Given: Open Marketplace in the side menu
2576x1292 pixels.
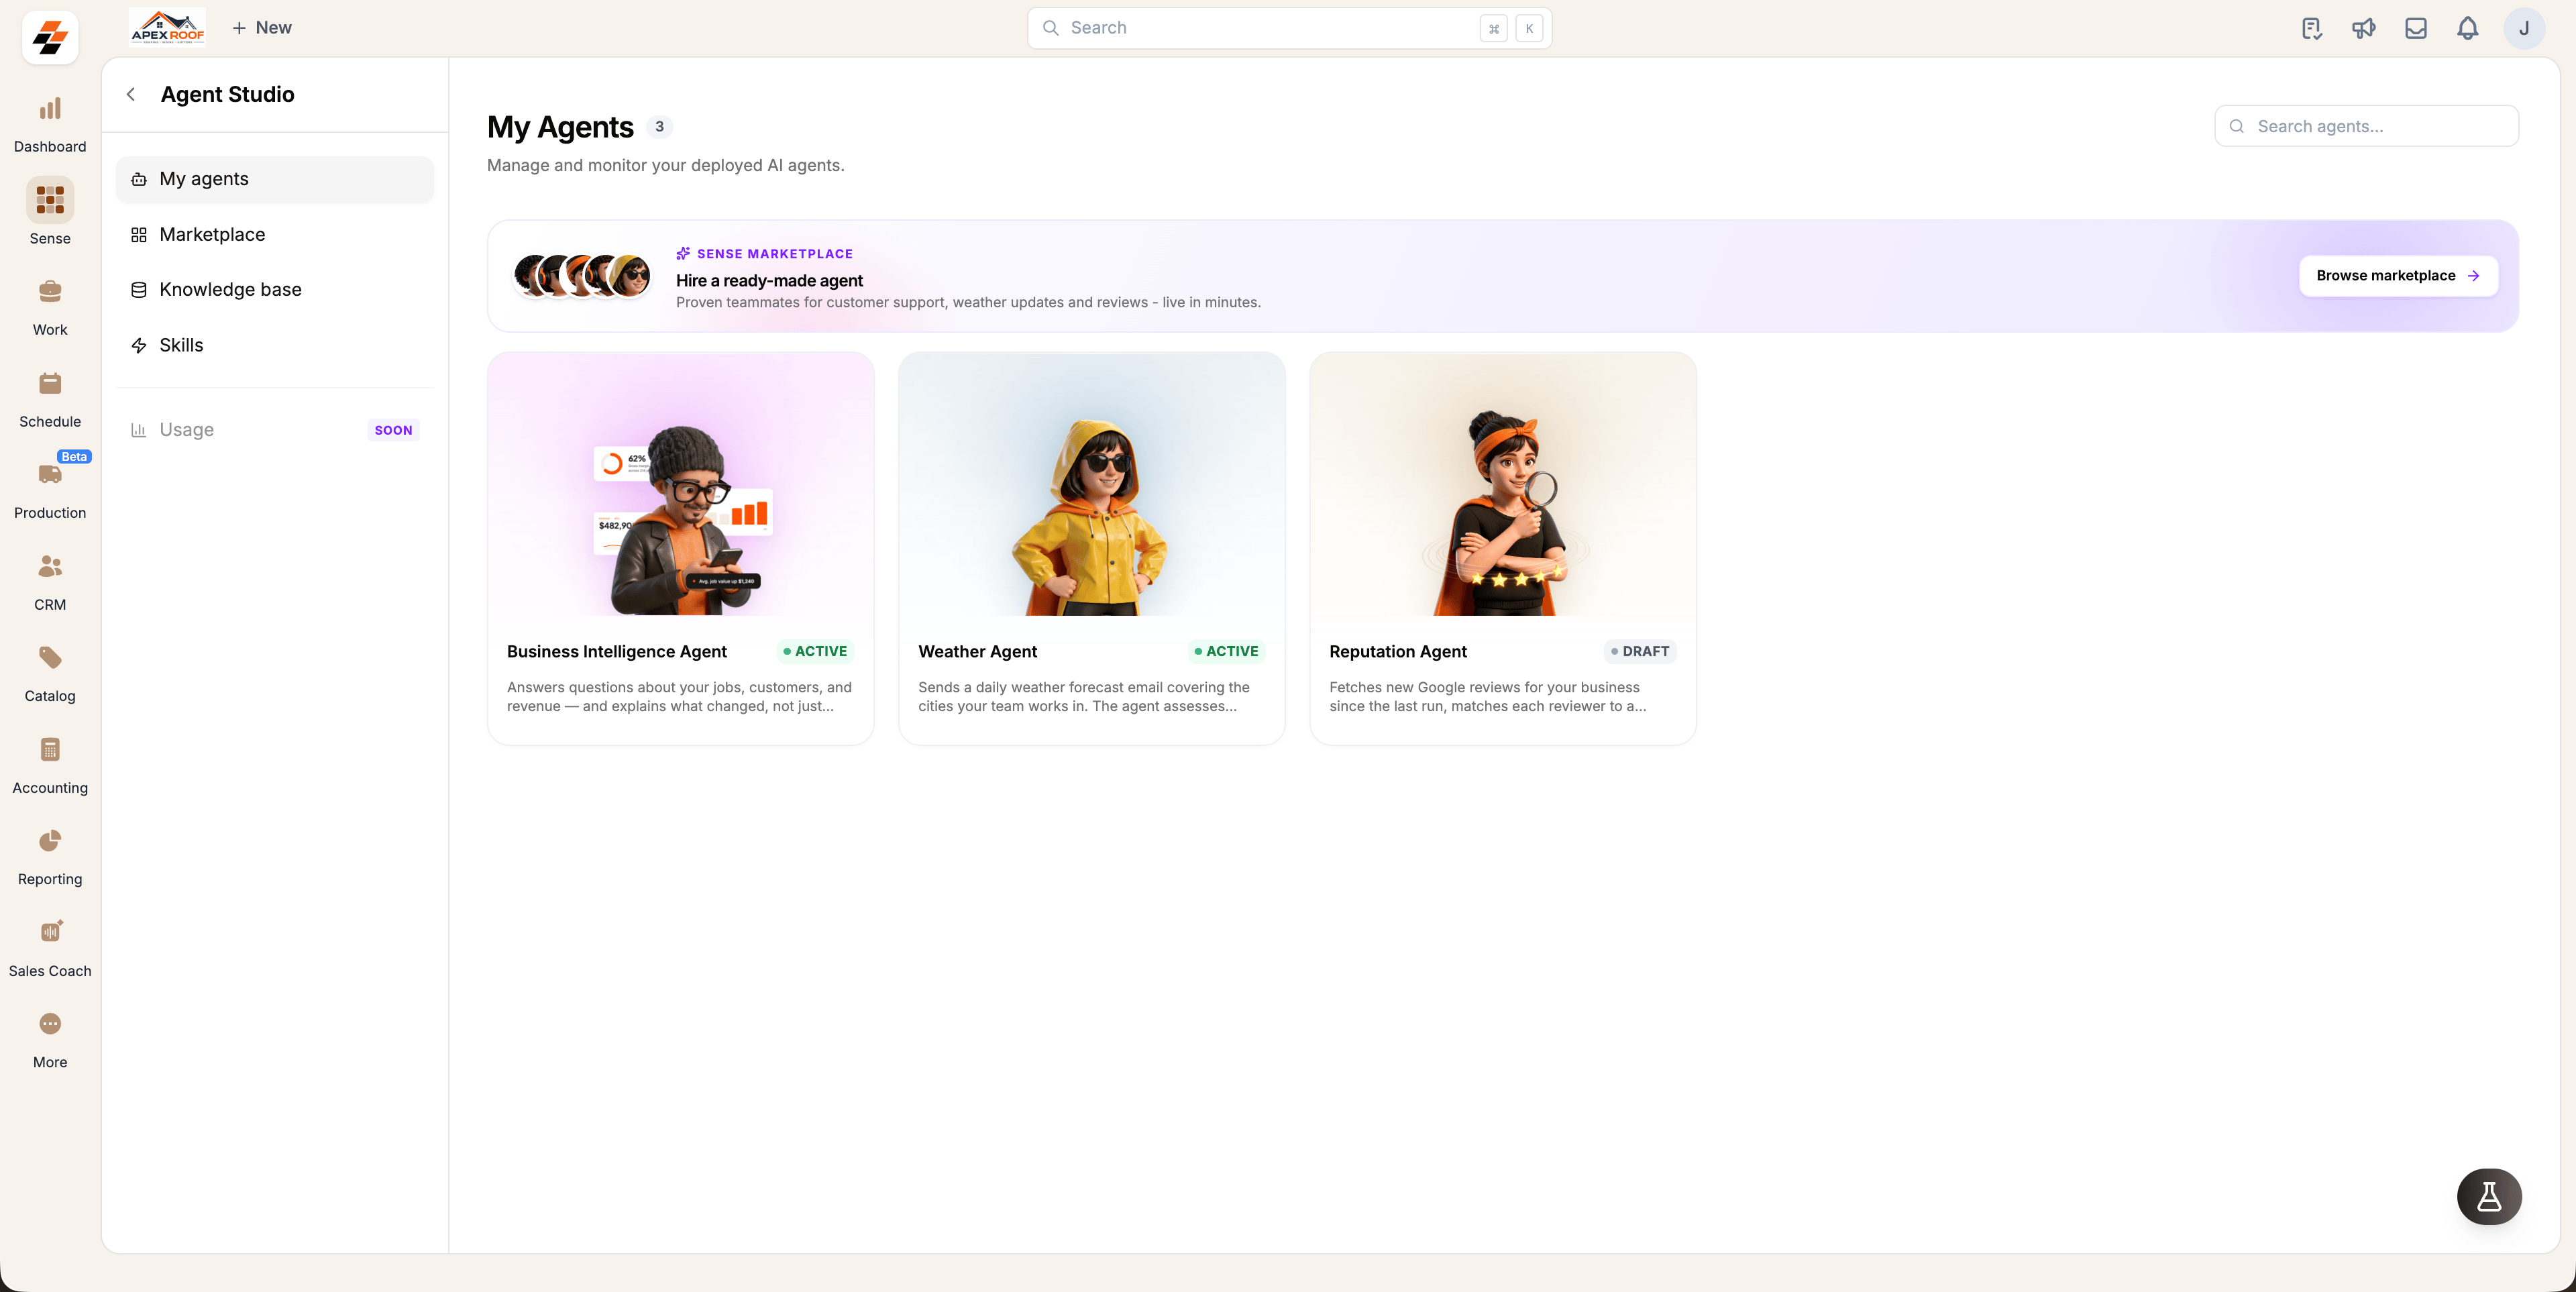Looking at the screenshot, I should 275,235.
